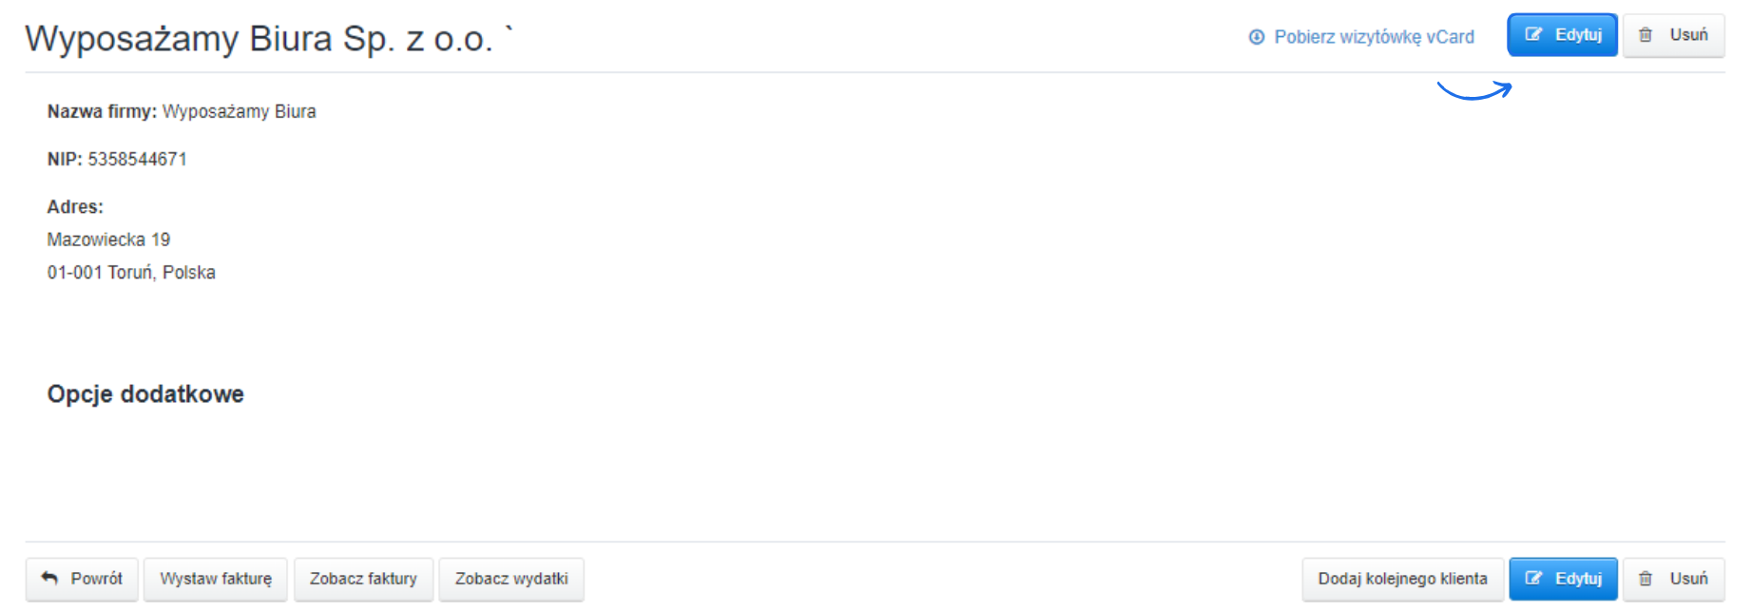Open the Zobacz faktury button
1752x611 pixels.
[x=363, y=579]
